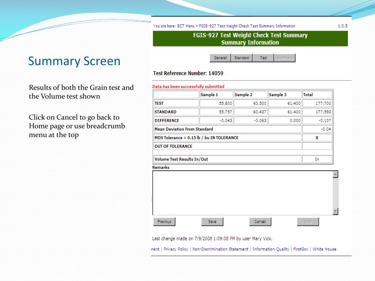The image size is (375, 281).
Task: Follow the ECT Menu breadcrumb link
Action: (x=186, y=26)
